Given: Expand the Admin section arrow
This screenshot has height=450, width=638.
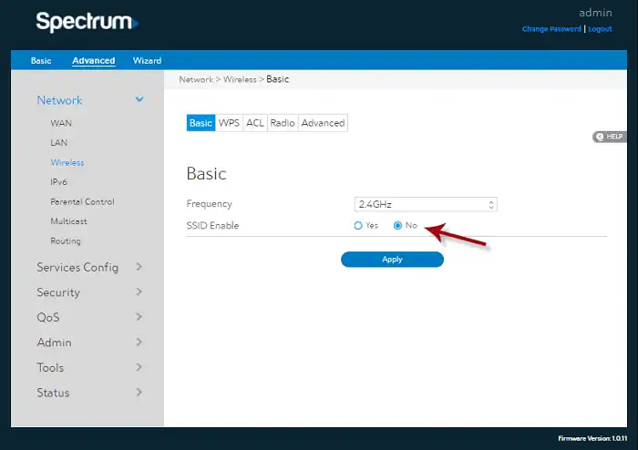Looking at the screenshot, I should [139, 342].
